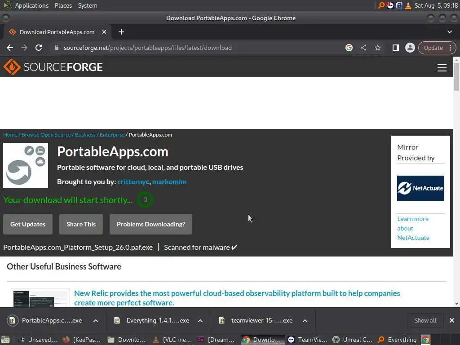The height and width of the screenshot is (345, 460).
Task: Open Chrome three-dot menu
Action: (x=450, y=48)
